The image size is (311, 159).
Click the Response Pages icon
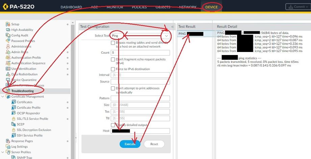[8, 141]
